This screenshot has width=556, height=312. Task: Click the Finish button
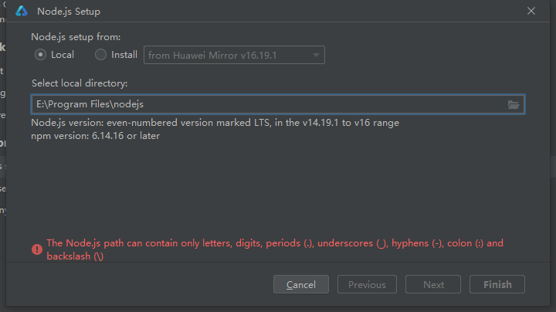click(497, 284)
